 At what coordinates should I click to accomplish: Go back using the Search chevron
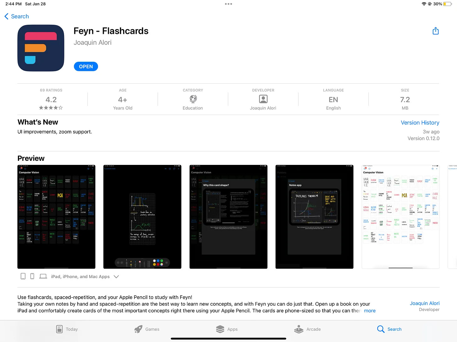coord(17,16)
